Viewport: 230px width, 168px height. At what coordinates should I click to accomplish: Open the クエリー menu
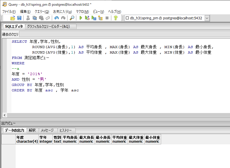42,11
